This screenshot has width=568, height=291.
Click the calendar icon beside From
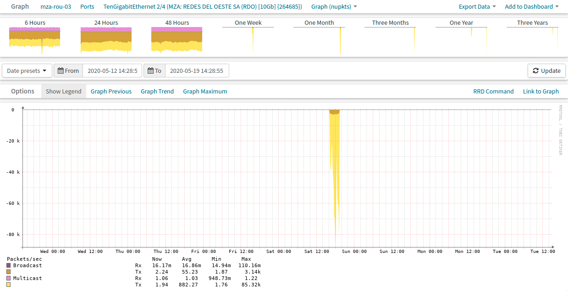[61, 71]
